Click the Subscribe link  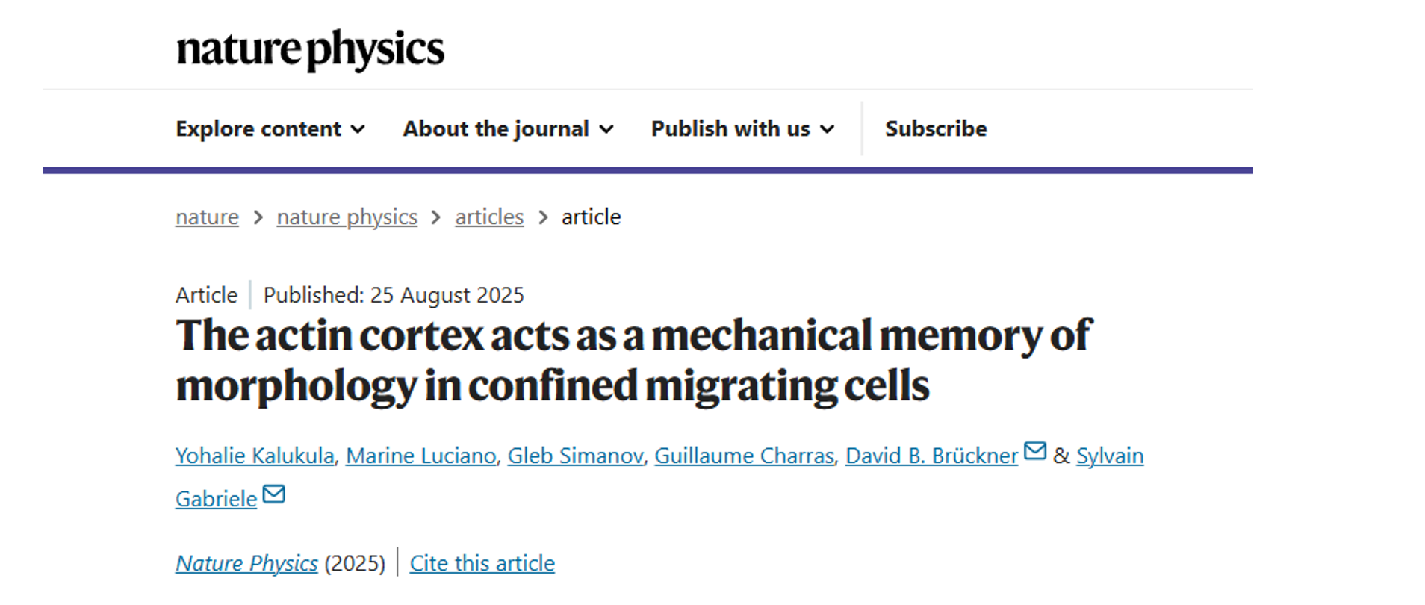pos(936,129)
